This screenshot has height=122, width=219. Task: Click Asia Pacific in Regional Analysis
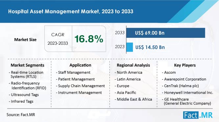coord(125,92)
